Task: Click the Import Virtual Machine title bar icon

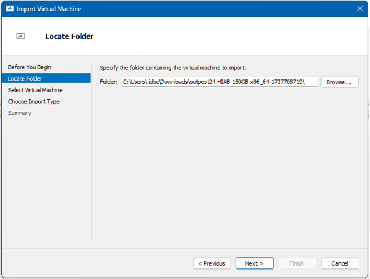Action: click(x=9, y=8)
